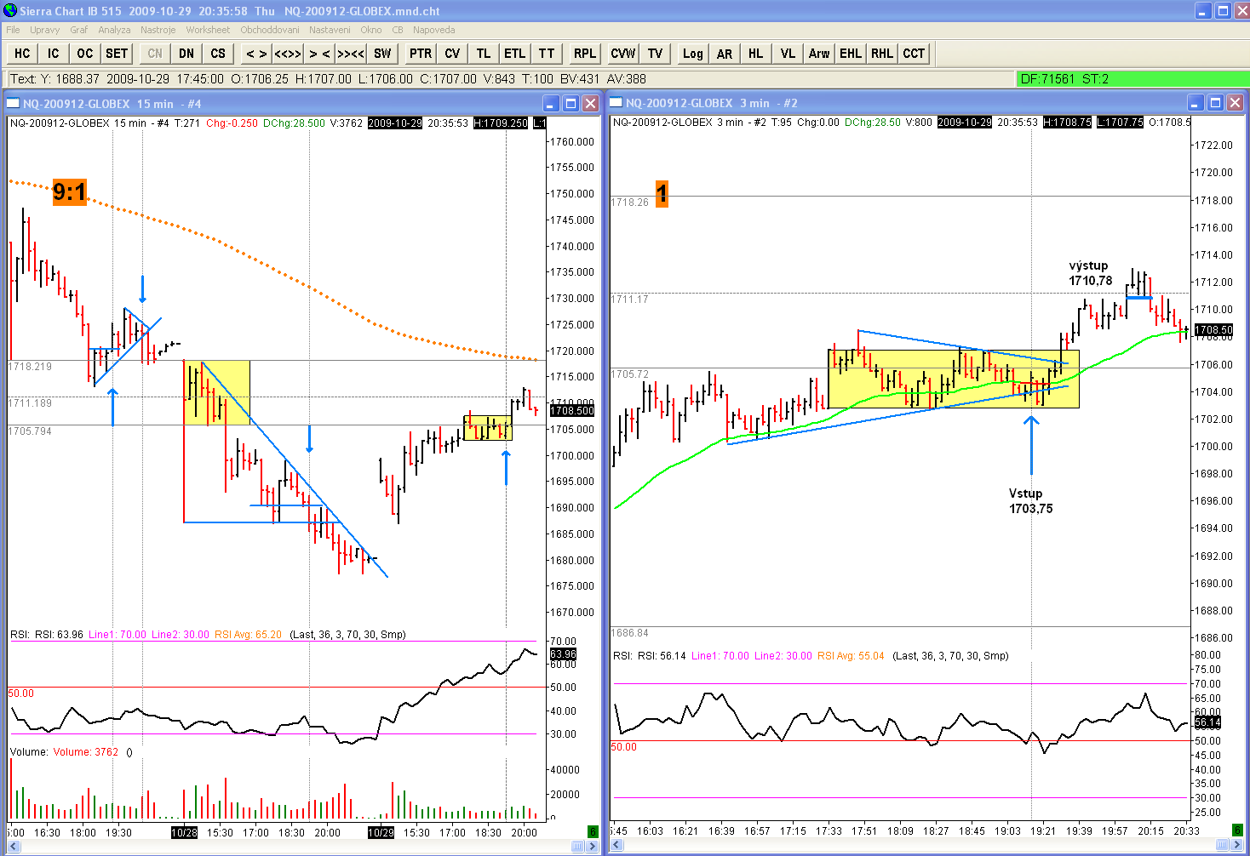Open the 3 min chart window system icon
Screen dimensions: 1250x856
pos(616,103)
